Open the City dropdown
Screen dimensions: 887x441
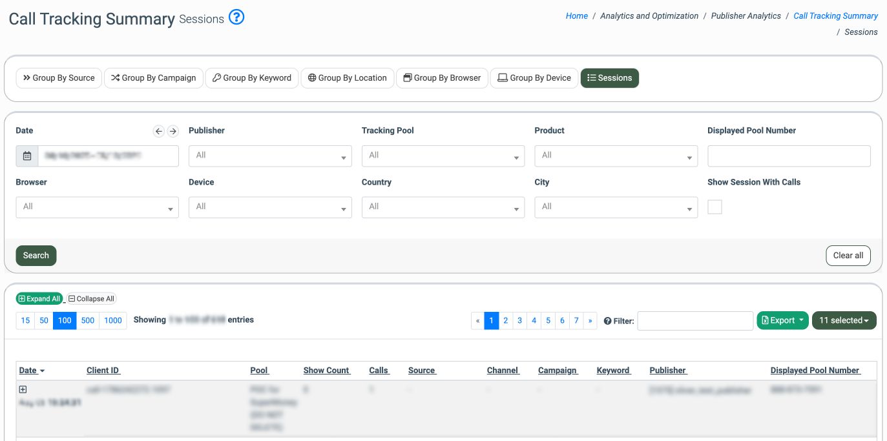click(x=616, y=208)
